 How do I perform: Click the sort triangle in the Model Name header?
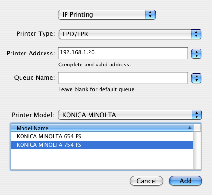pyautogui.click(x=190, y=127)
